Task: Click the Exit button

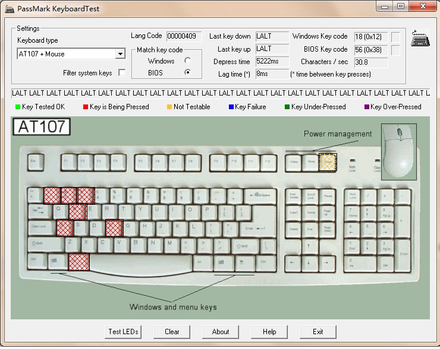Action: (x=318, y=332)
